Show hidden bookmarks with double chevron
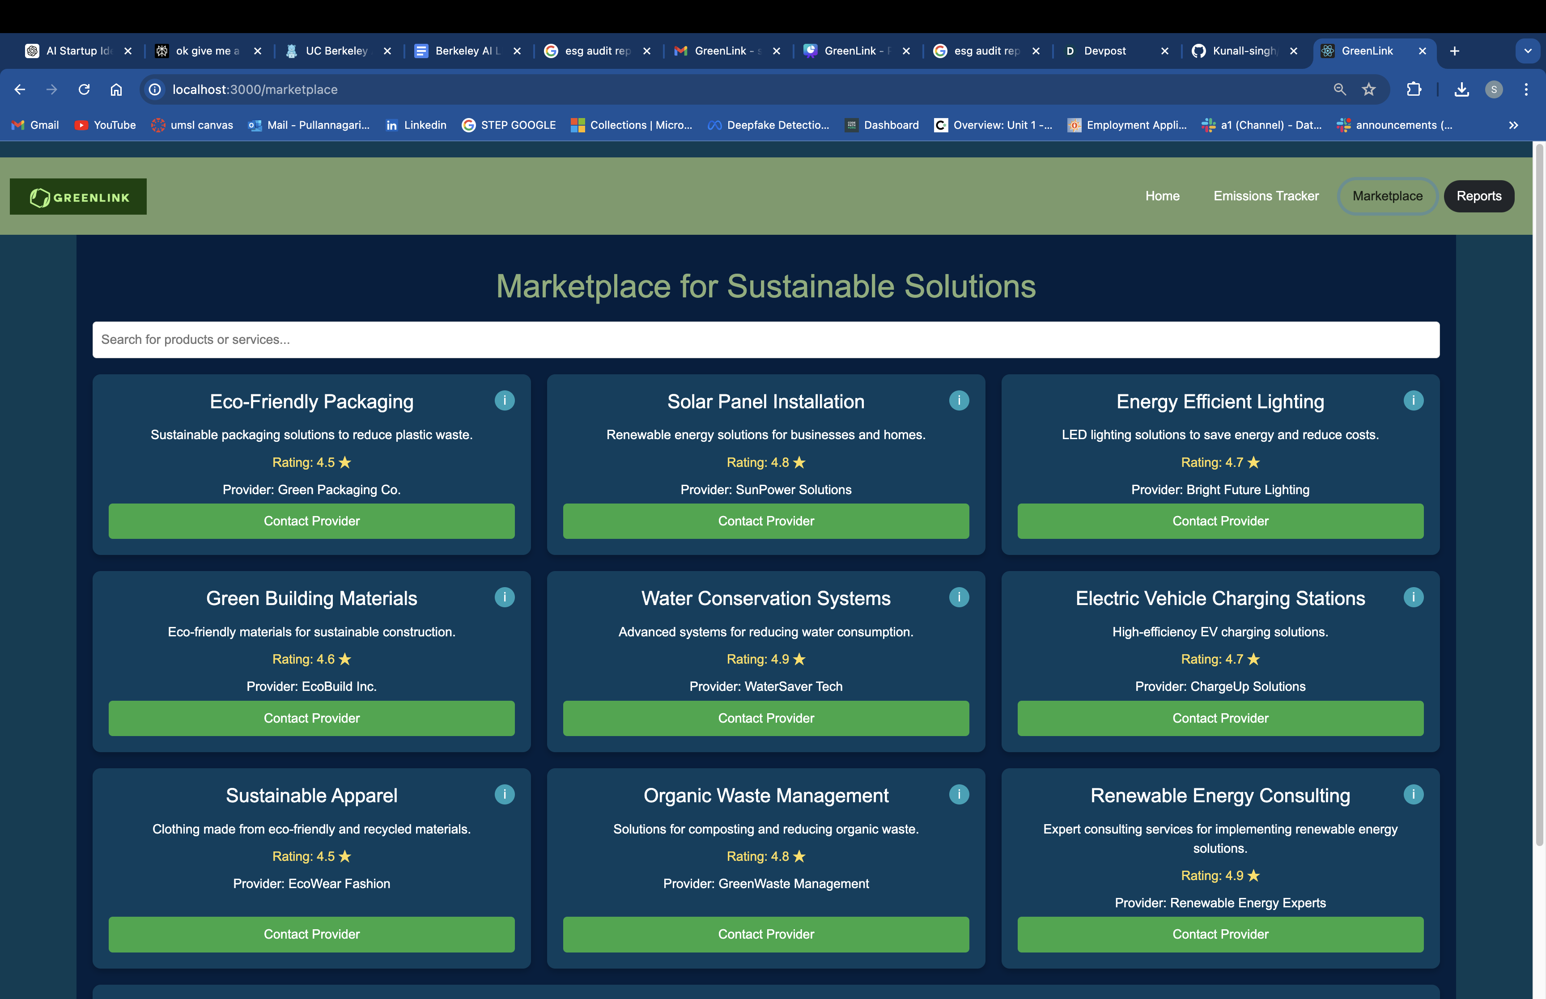This screenshot has height=999, width=1546. click(x=1513, y=125)
